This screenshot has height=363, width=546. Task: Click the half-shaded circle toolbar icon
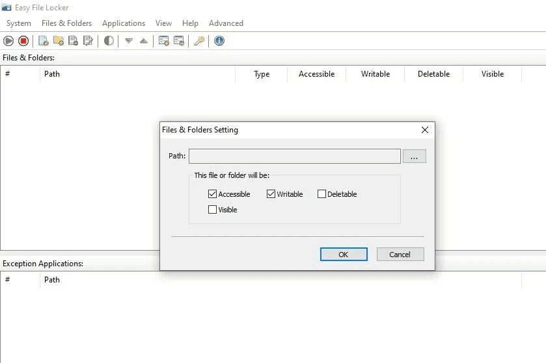pyautogui.click(x=109, y=41)
